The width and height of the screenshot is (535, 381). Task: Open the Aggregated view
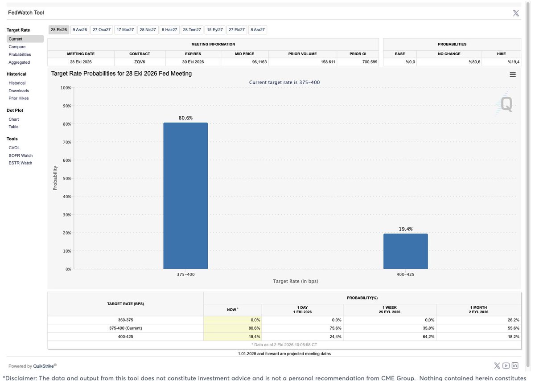pos(19,62)
